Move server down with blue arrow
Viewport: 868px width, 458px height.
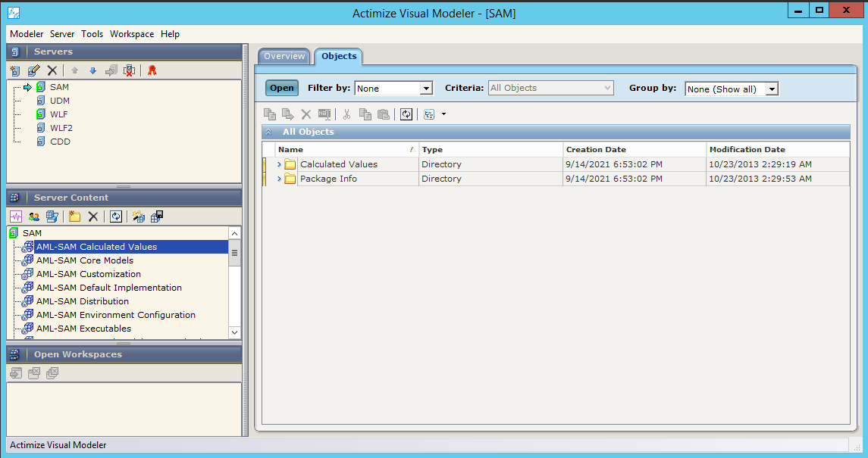[x=93, y=70]
